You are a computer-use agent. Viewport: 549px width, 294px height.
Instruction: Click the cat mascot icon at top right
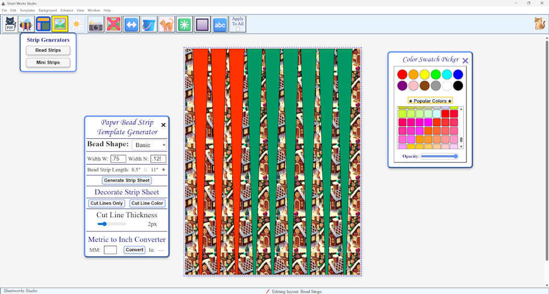pyautogui.click(x=539, y=24)
